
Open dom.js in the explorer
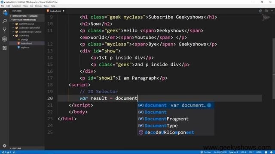(24, 40)
